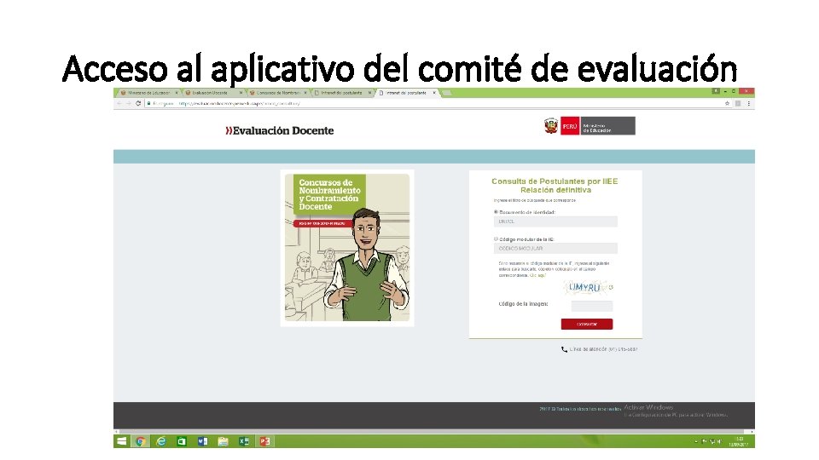Screen dimensions: 819x460
Task: Open File Explorer from the taskbar
Action: click(223, 441)
